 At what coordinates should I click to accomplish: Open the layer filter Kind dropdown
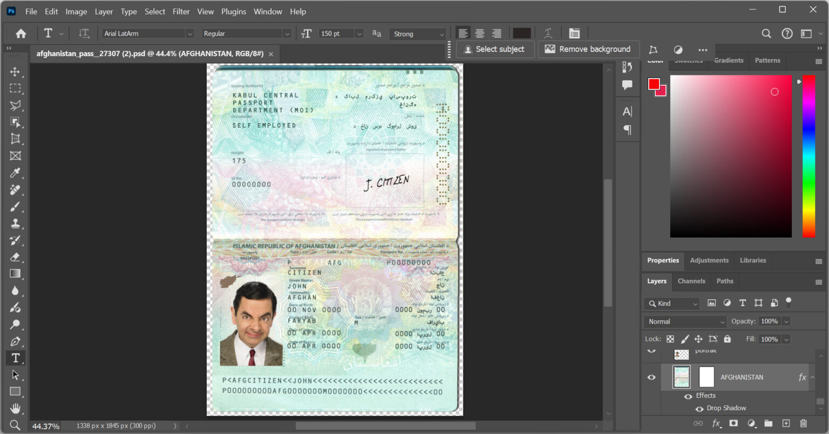671,304
